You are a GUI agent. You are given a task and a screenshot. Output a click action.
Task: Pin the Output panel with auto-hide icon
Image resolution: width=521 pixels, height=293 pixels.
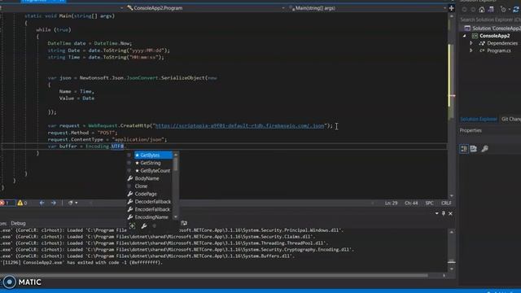pos(443,213)
